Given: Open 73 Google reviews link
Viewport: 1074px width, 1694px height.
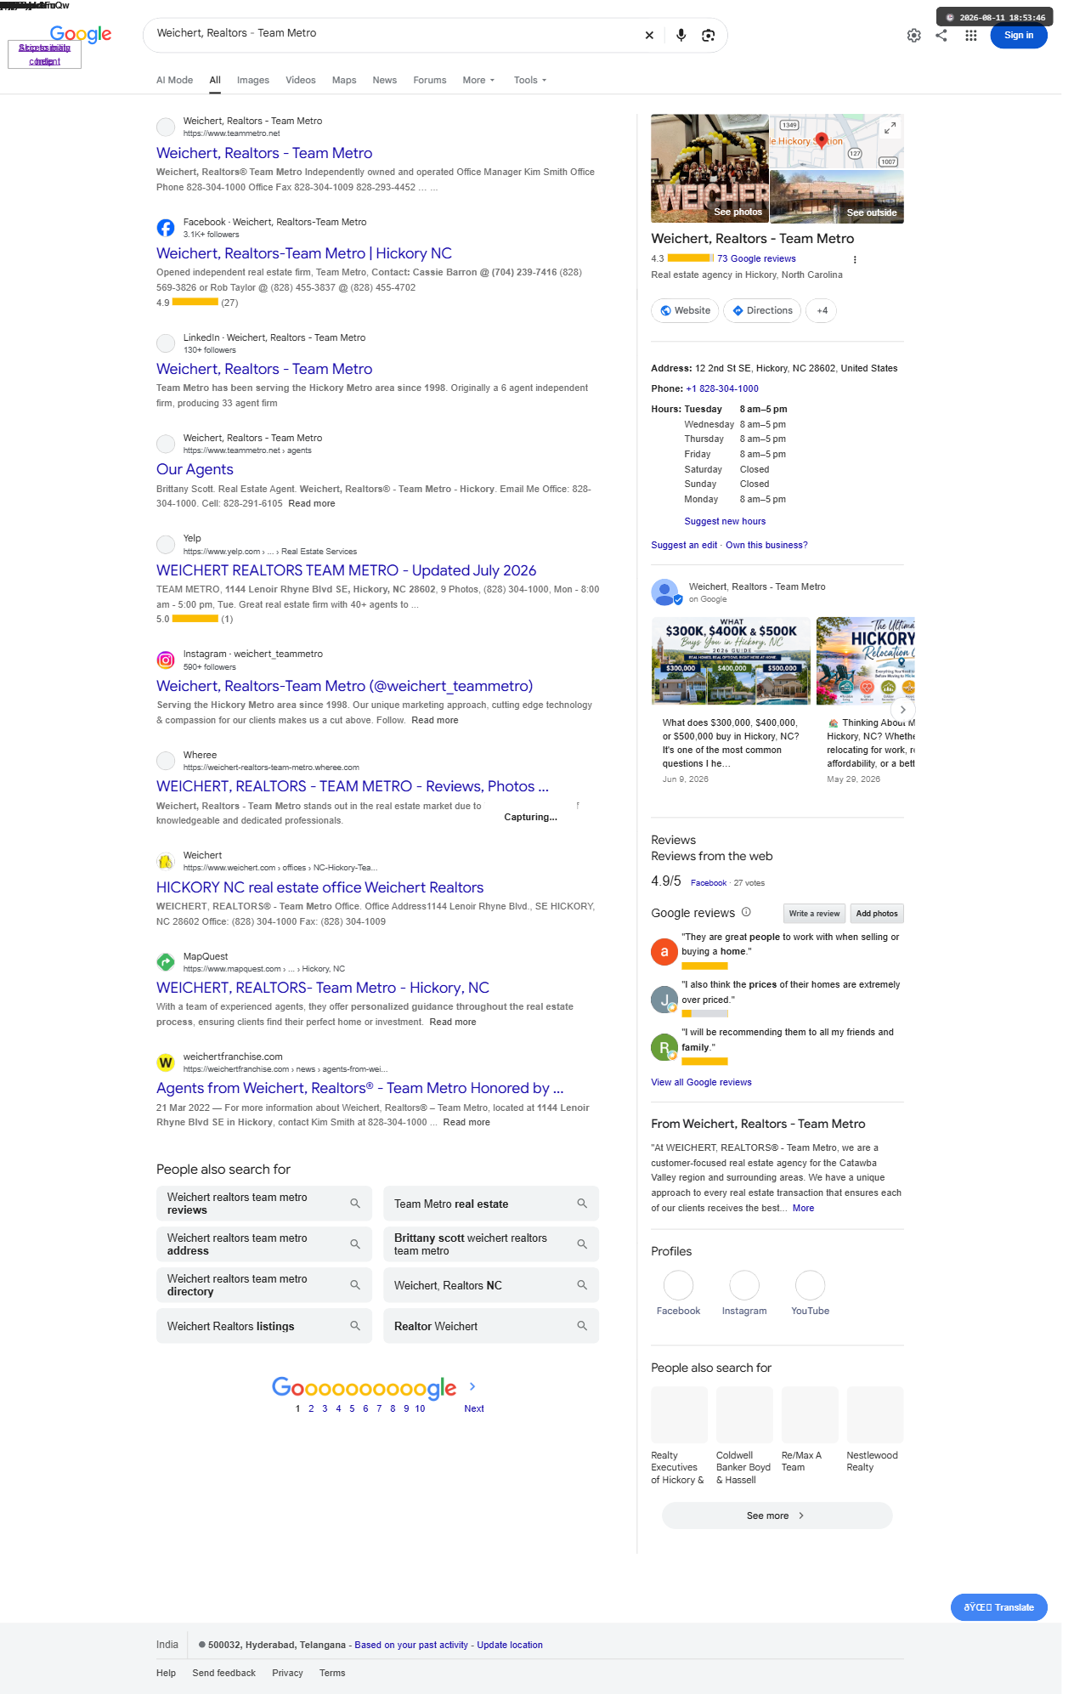Looking at the screenshot, I should point(756,259).
